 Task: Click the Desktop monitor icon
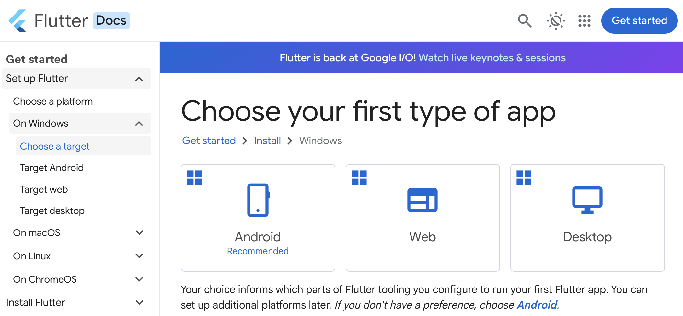(x=587, y=200)
